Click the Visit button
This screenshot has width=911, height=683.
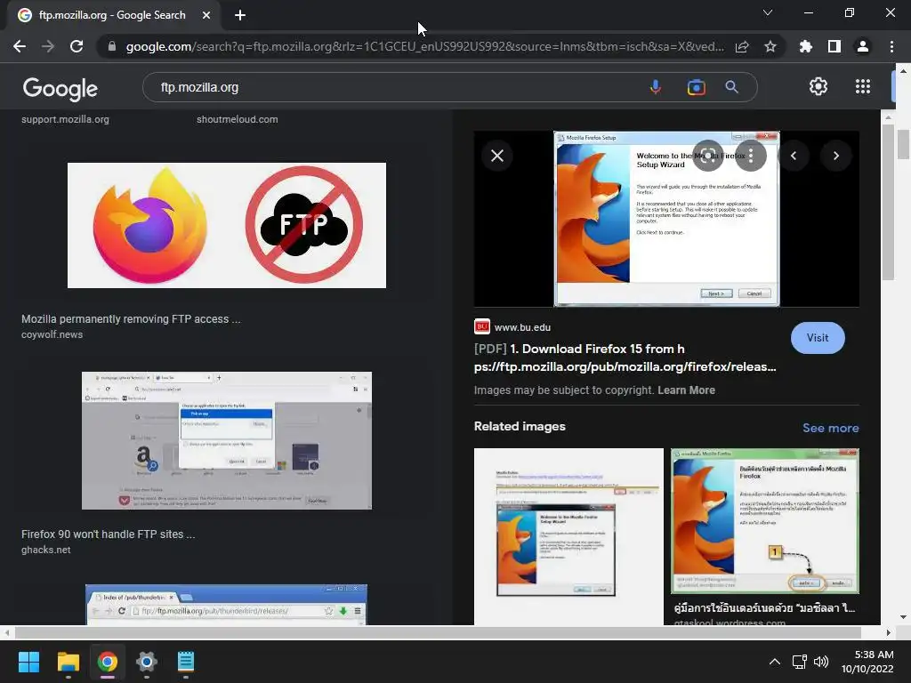coord(818,337)
